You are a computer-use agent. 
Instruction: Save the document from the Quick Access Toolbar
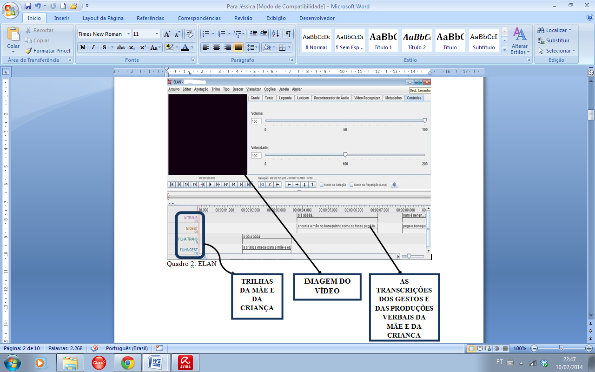point(28,6)
